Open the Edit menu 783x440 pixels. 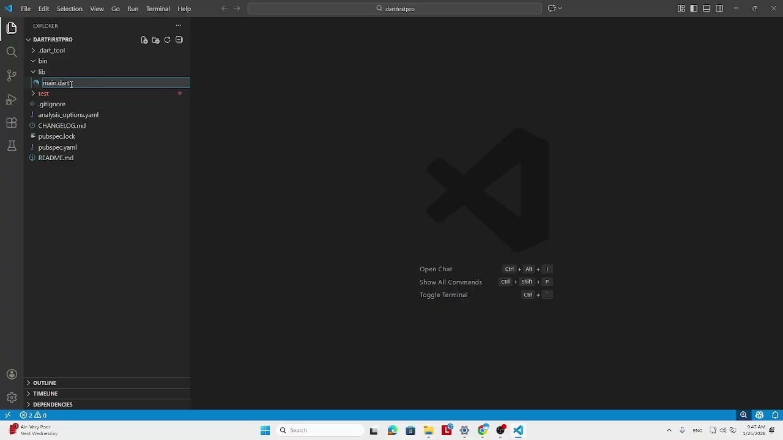(43, 9)
